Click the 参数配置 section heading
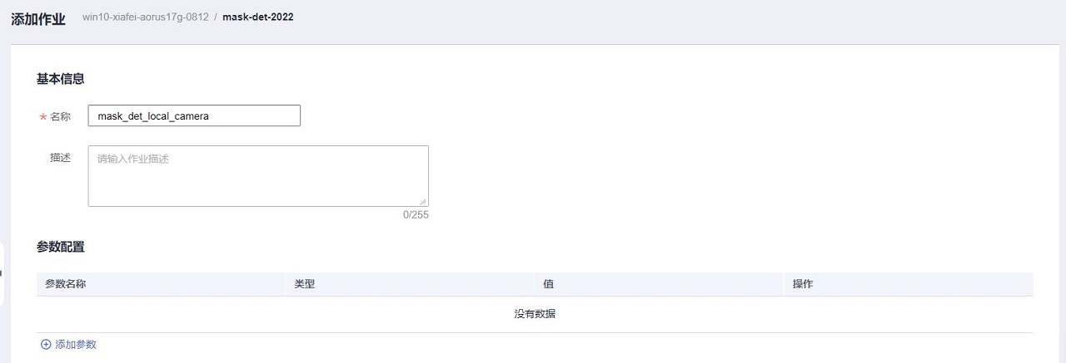The height and width of the screenshot is (363, 1066). pyautogui.click(x=61, y=247)
